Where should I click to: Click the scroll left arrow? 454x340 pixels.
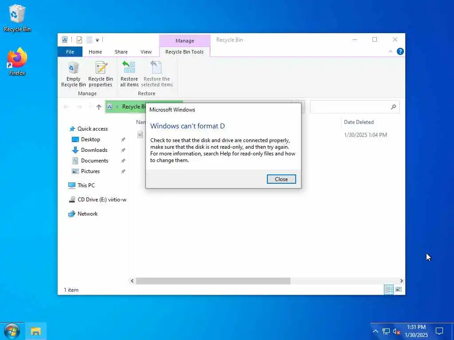click(132, 281)
